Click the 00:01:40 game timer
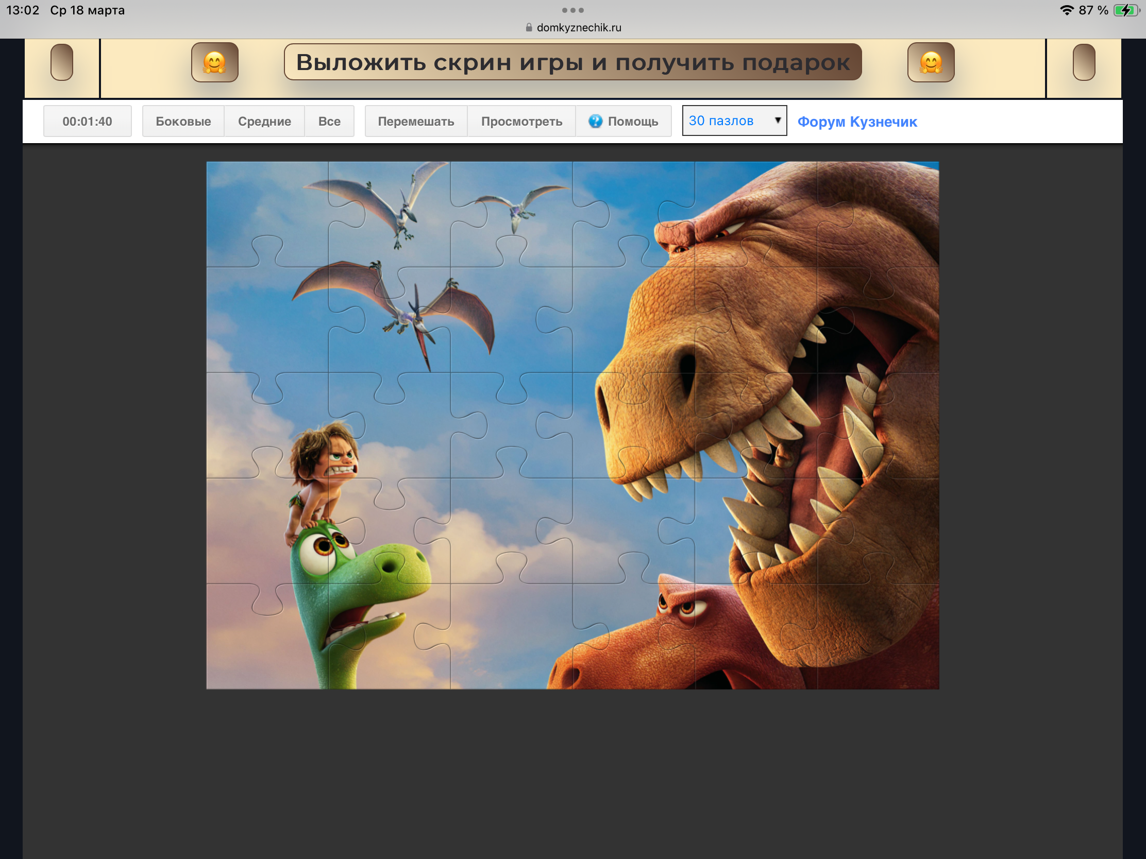 [87, 121]
